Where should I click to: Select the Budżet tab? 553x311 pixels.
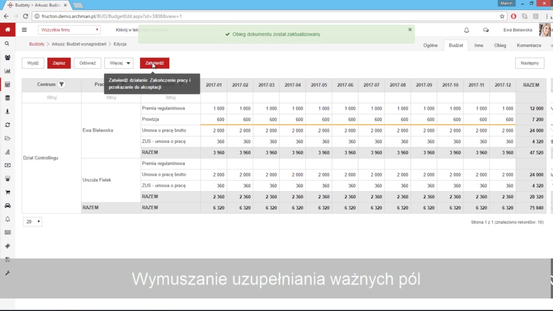point(456,45)
